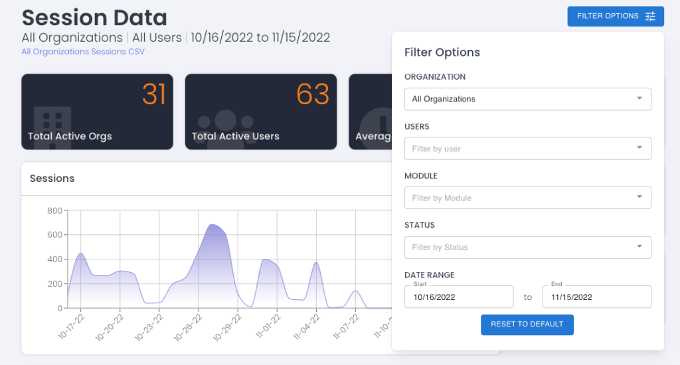The image size is (680, 365).
Task: Download All Organizations Sessions CSV
Action: (x=82, y=51)
